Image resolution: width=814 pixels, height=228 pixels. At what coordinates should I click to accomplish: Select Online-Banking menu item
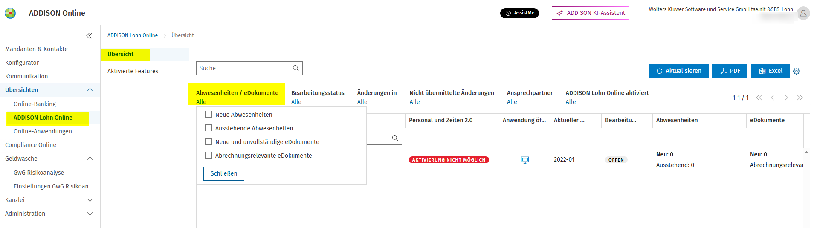pyautogui.click(x=35, y=104)
